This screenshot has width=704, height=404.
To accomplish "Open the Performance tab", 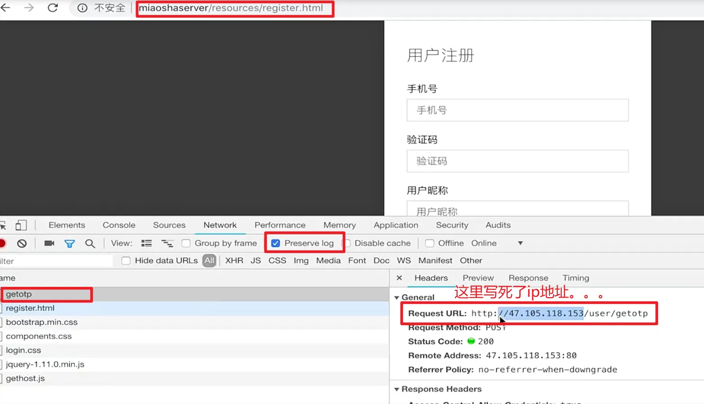I will point(280,225).
